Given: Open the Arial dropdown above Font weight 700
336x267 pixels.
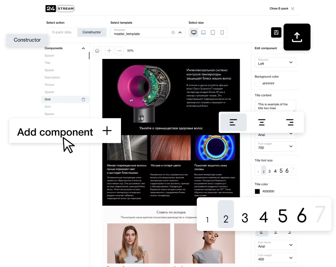Looking at the screenshot, I should tap(276, 135).
